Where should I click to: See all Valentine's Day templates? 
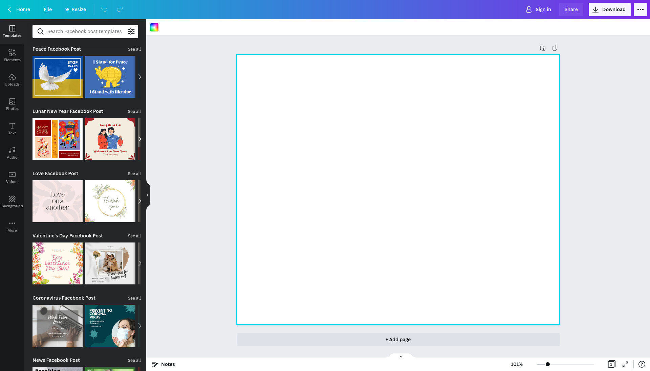coord(134,236)
